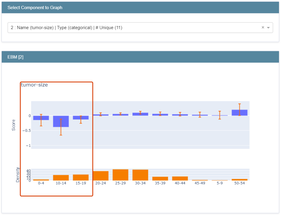Click the x-axis label '15-19'
This screenshot has width=281, height=221.
click(80, 183)
